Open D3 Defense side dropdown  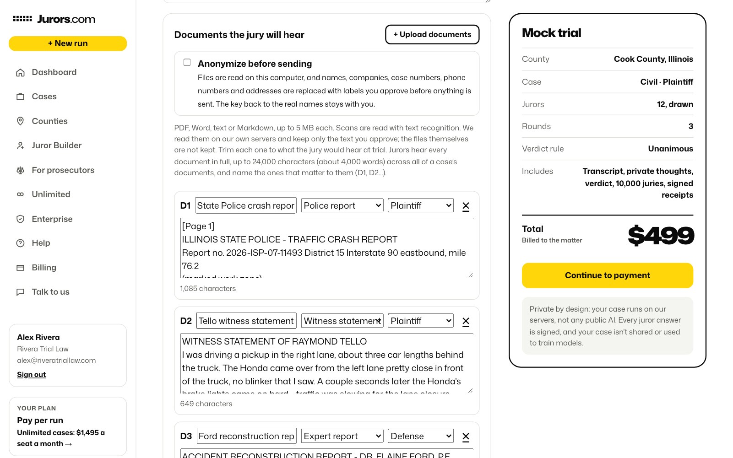point(421,436)
